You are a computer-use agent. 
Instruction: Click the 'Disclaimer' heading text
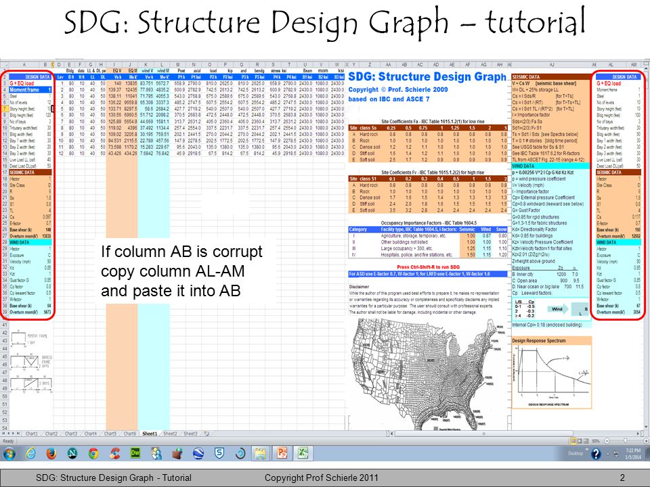point(359,287)
